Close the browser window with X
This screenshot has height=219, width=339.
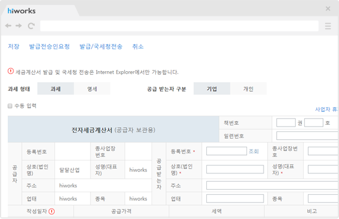click(x=328, y=9)
